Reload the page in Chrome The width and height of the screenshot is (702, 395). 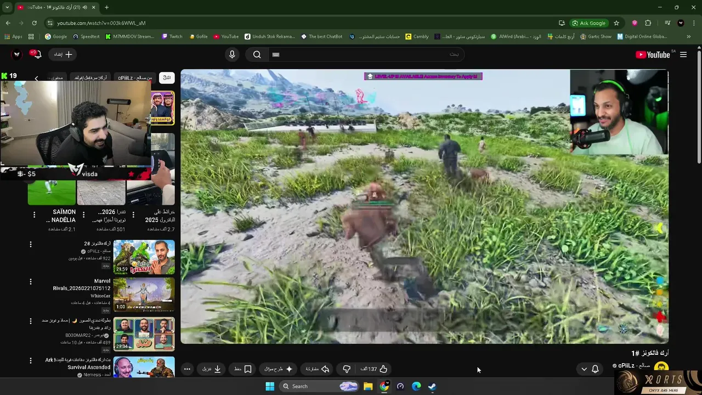(x=34, y=23)
